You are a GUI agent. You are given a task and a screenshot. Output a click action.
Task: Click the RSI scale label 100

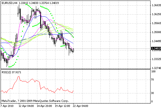coord(153,72)
